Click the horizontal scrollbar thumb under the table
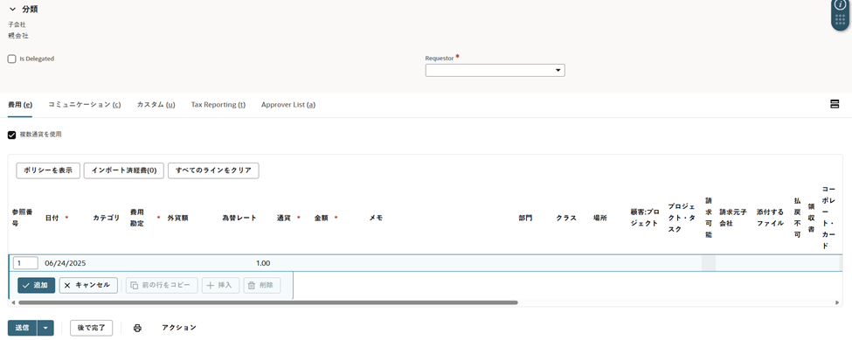This screenshot has width=852, height=340. pyautogui.click(x=268, y=302)
